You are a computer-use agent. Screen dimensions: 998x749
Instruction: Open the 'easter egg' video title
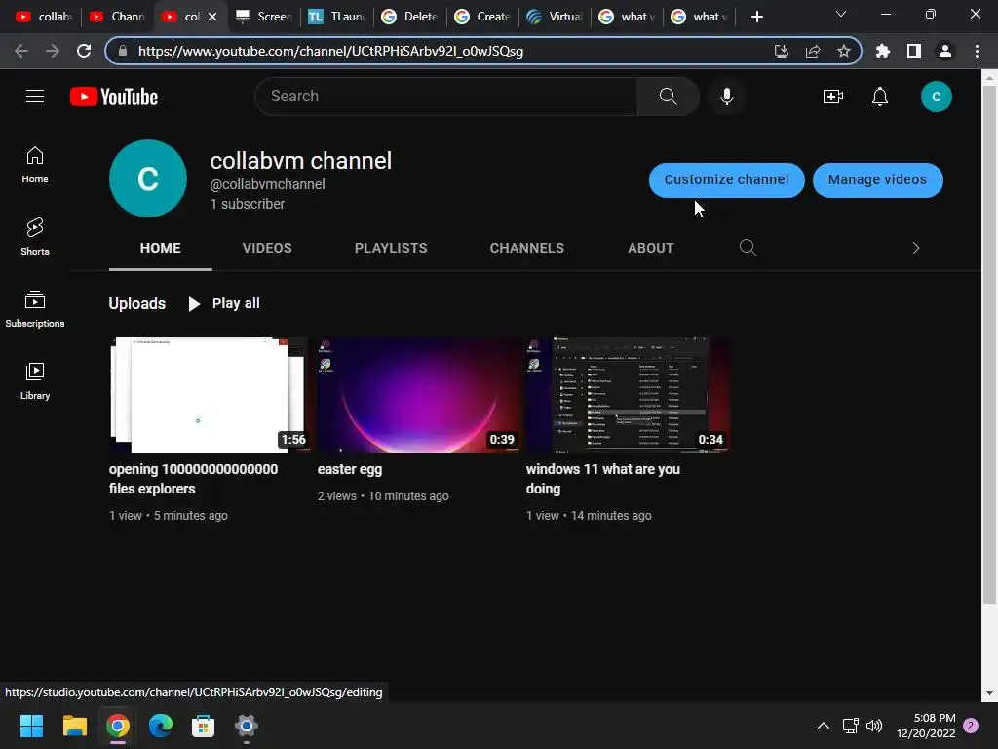tap(350, 469)
